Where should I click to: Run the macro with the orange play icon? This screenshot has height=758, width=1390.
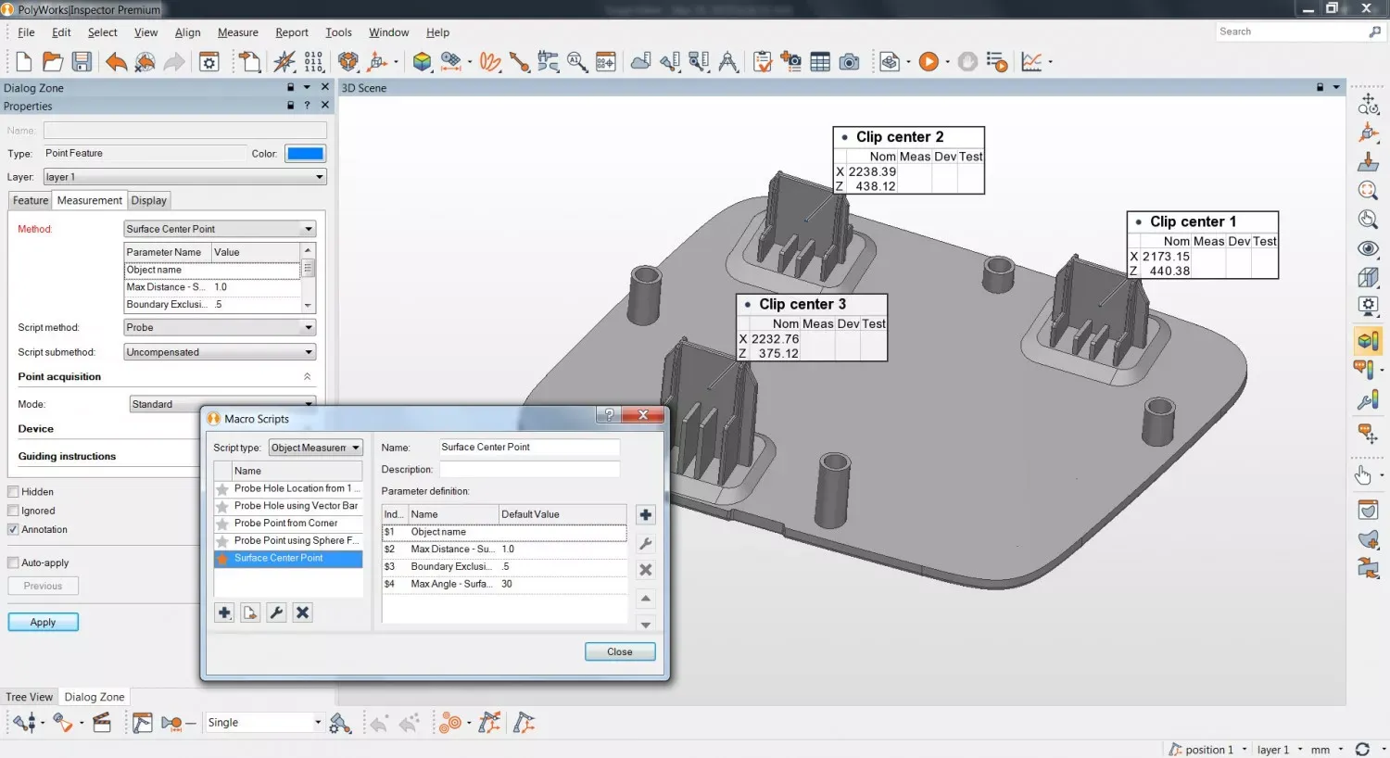929,61
